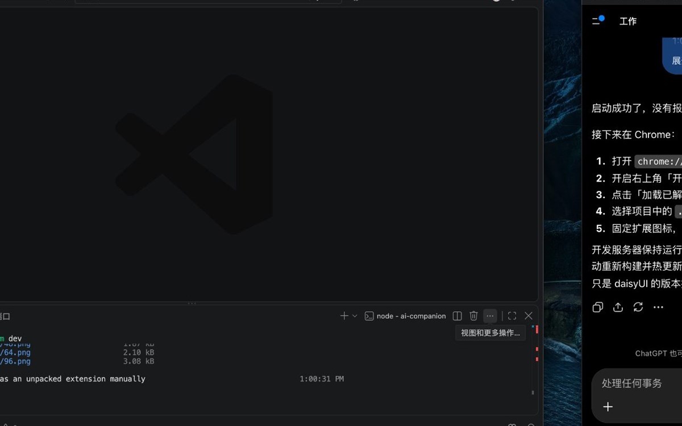
Task: Toggle the ChatGPT sidebar menu icon
Action: coord(597,21)
